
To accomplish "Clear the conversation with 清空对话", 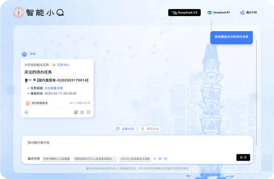I will pyautogui.click(x=150, y=129).
